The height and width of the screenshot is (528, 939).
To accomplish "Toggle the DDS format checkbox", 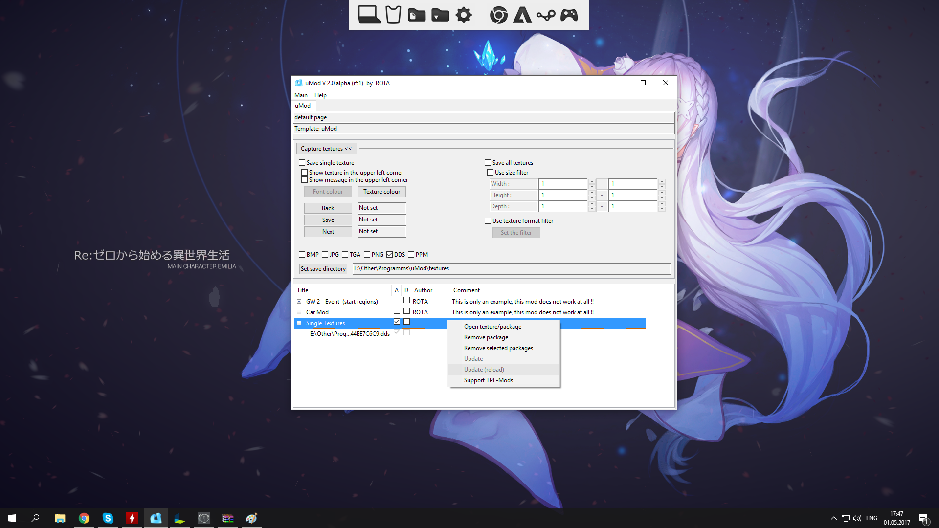I will click(x=390, y=255).
